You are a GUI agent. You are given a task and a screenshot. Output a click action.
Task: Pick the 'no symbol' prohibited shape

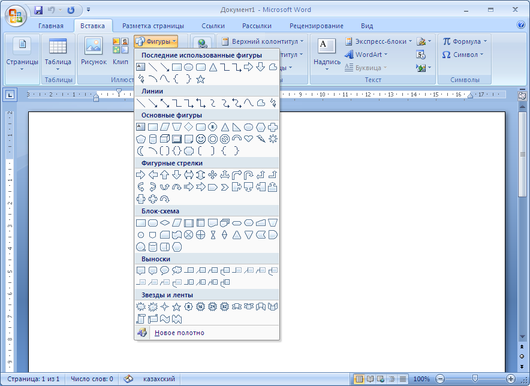pyautogui.click(x=225, y=139)
